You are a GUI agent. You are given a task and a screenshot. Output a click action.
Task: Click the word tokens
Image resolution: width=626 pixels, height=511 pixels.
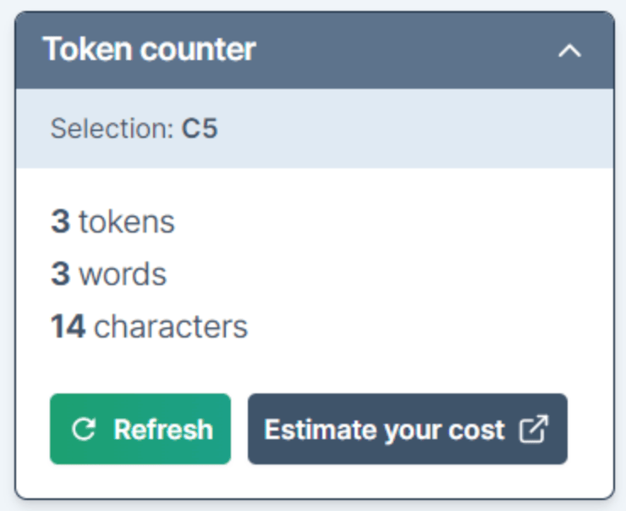(127, 222)
